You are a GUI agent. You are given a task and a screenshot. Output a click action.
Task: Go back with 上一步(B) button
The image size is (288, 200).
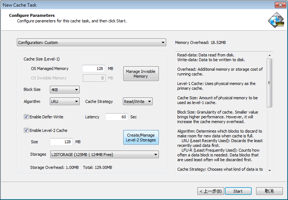211,191
